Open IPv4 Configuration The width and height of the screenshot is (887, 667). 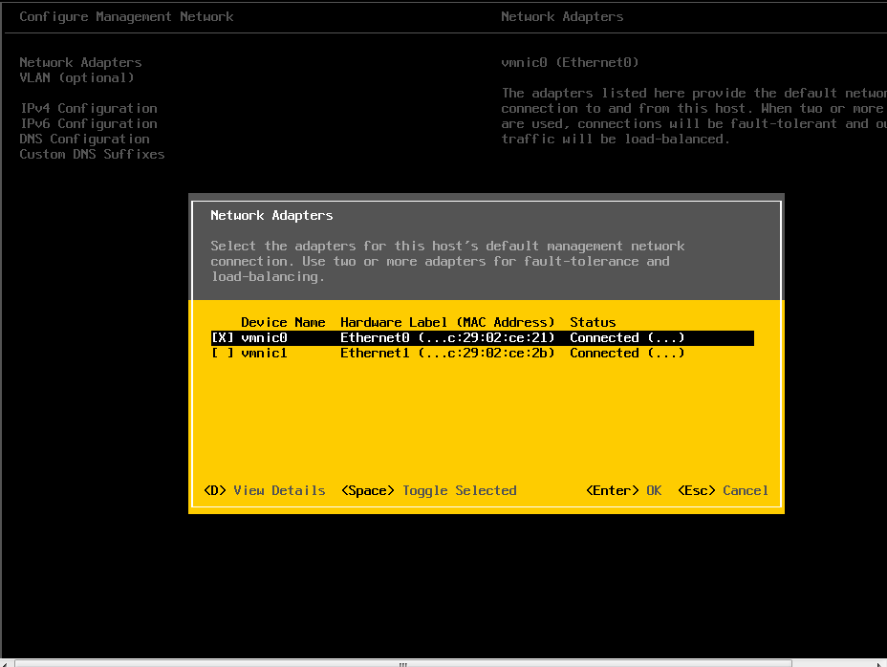[x=88, y=108]
